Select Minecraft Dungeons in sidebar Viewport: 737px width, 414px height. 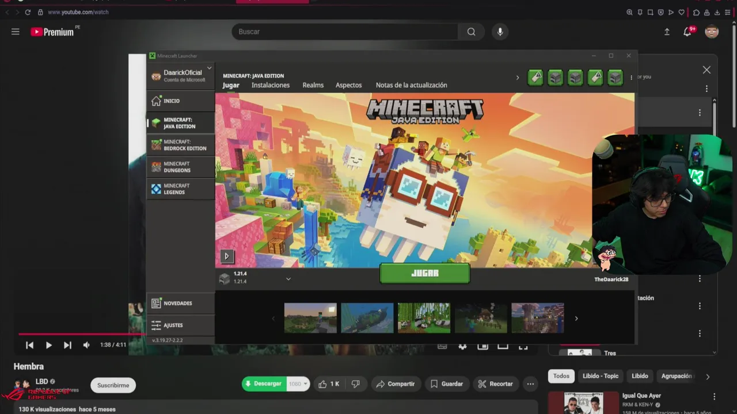[x=180, y=167]
